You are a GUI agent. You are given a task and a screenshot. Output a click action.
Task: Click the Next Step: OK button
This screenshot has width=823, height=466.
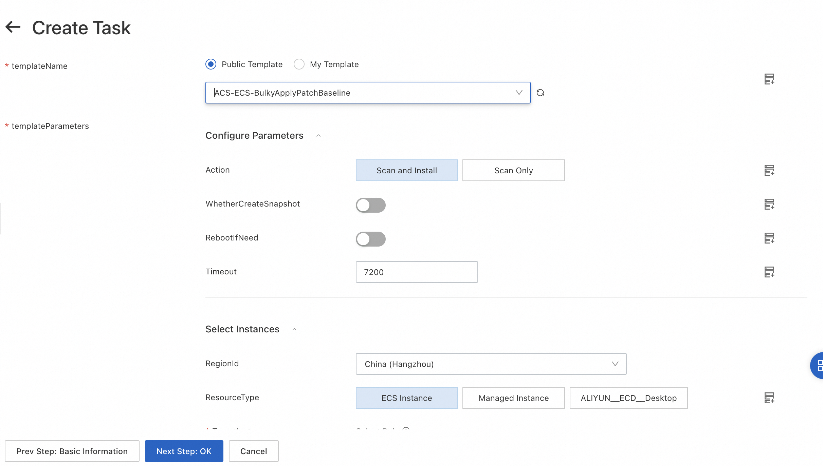[184, 451]
